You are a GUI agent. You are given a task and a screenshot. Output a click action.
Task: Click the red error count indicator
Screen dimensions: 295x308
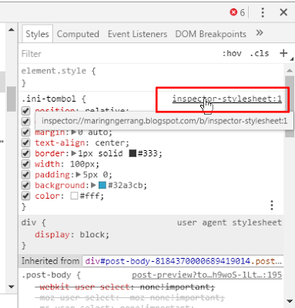click(237, 12)
